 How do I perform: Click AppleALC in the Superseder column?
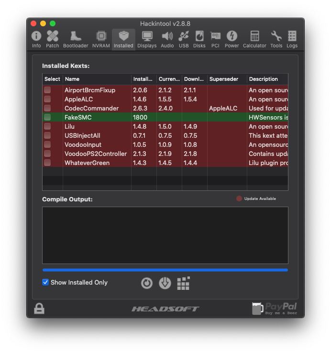click(x=223, y=108)
